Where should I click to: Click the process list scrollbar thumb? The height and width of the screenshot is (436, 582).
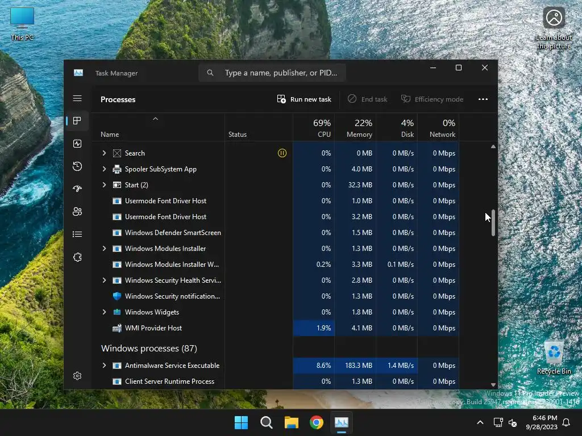coord(493,223)
